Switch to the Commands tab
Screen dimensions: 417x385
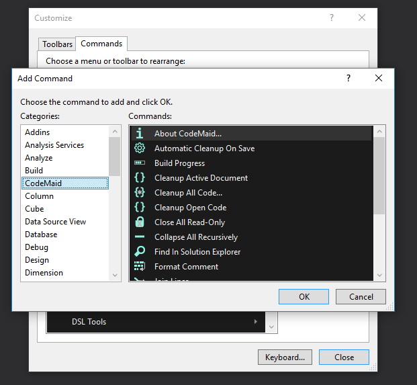tap(101, 44)
